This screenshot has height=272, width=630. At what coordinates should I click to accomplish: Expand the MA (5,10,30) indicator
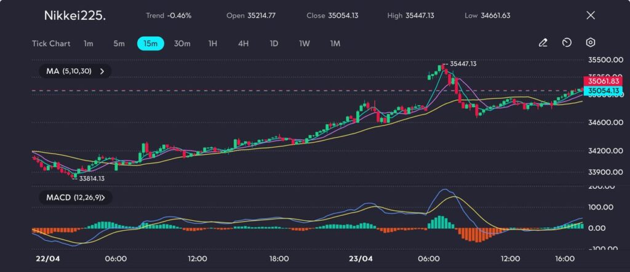74,71
